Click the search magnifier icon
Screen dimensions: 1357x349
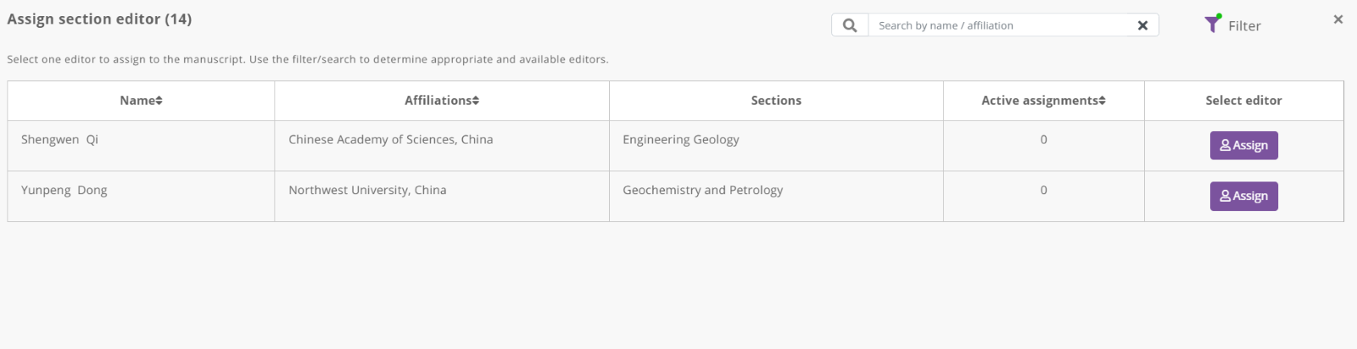coord(850,25)
